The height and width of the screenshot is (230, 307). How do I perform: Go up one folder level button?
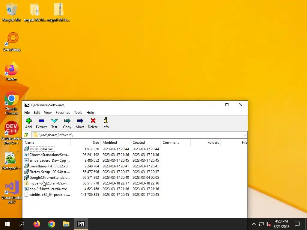tap(26, 135)
